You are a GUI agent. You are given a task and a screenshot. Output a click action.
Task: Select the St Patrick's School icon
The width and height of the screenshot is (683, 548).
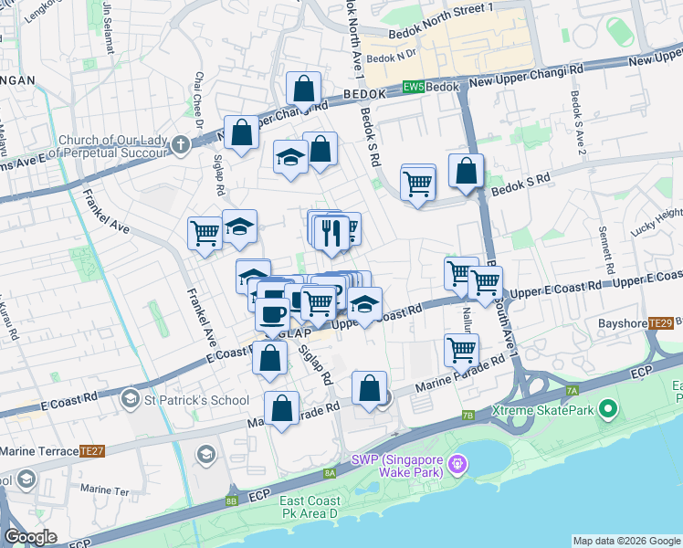[x=130, y=399]
